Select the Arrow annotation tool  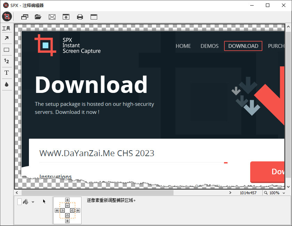pos(7,38)
